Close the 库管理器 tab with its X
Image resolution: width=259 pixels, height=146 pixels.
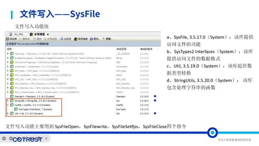coord(48,34)
